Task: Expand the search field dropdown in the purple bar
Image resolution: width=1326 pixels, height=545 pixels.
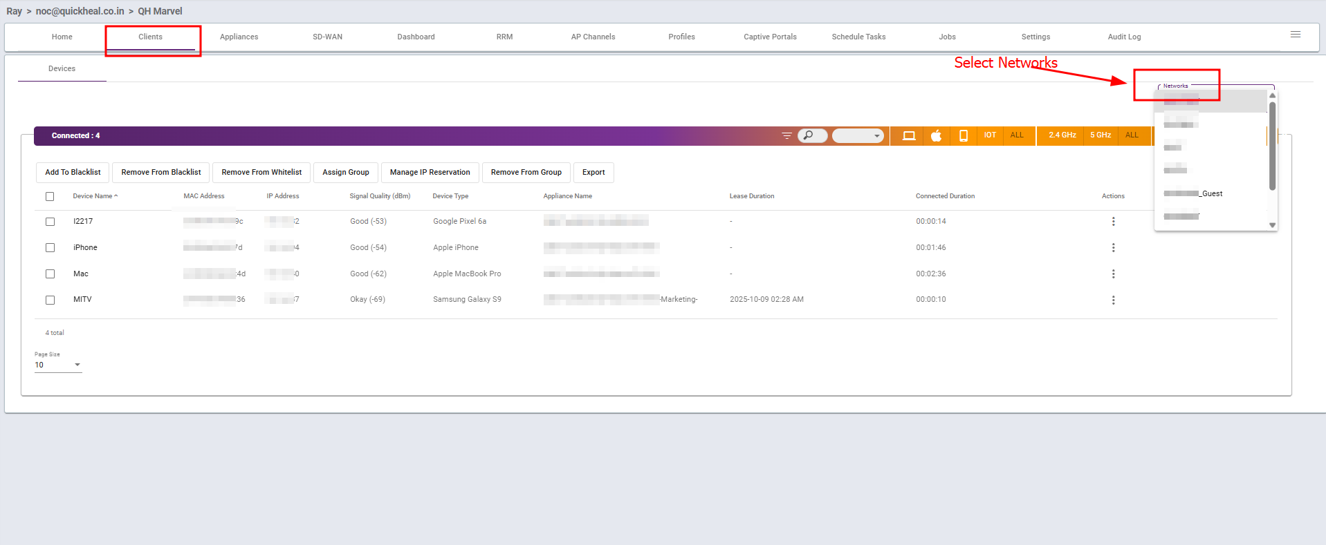Action: (x=876, y=135)
